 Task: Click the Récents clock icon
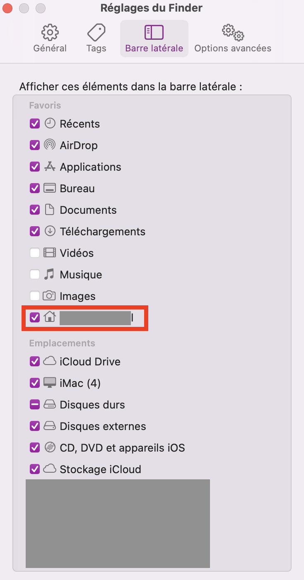(50, 123)
